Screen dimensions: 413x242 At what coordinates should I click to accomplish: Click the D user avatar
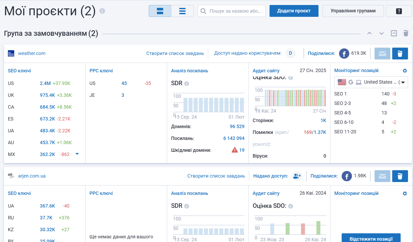pos(291,53)
